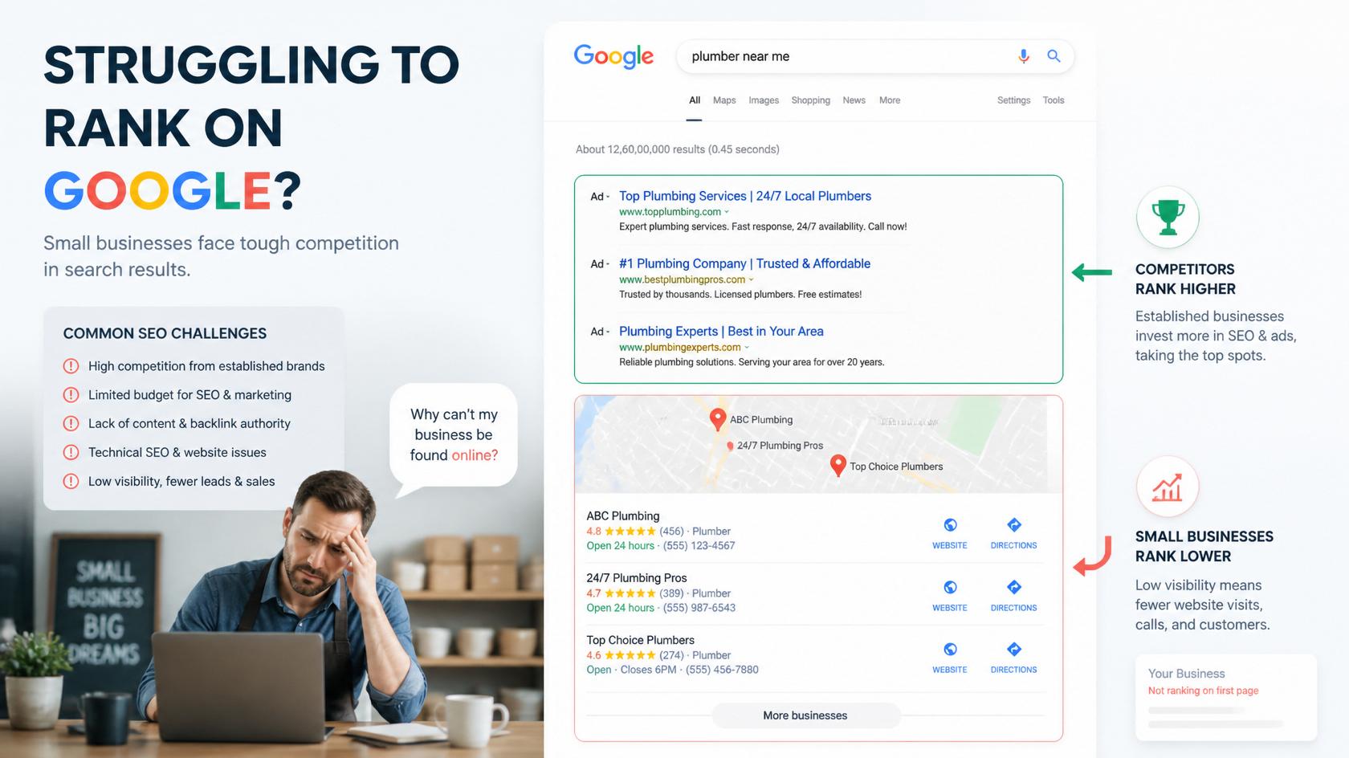Click the ABC Plumbing map pin

[718, 418]
